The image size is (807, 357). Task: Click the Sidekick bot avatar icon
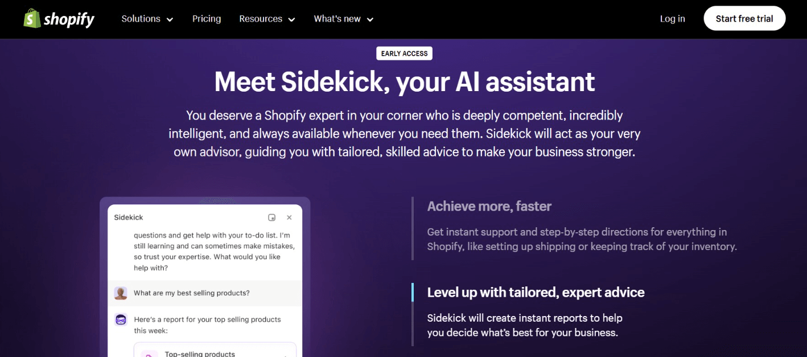point(121,319)
